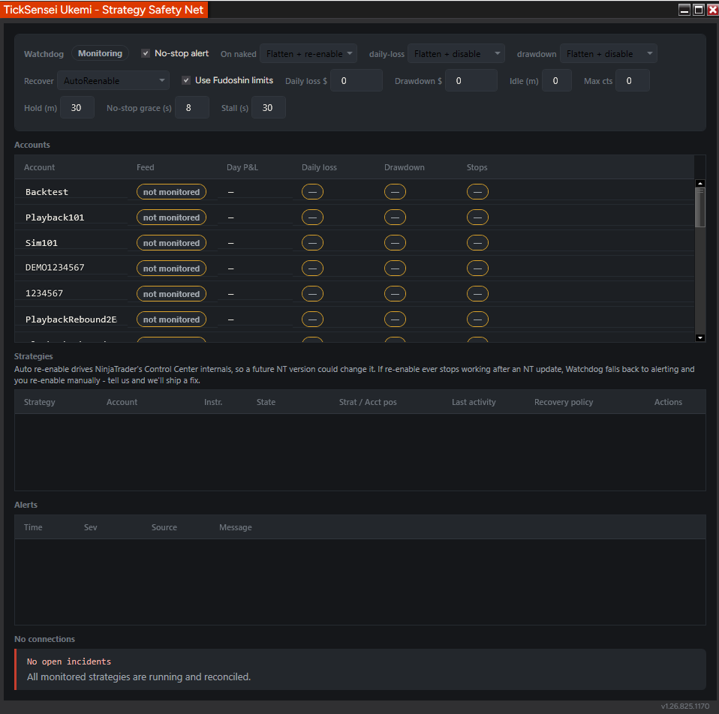Click DEMO1234567's Drawdown status indicator
The width and height of the screenshot is (719, 714).
tap(395, 268)
